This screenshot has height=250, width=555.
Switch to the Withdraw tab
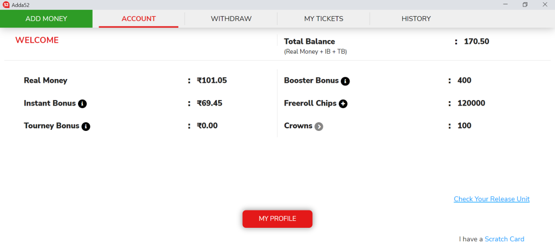pyautogui.click(x=231, y=19)
